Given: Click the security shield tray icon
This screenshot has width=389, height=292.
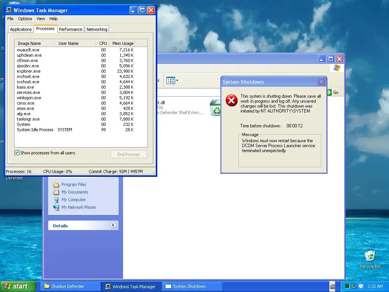Looking at the screenshot, I should coord(361,286).
